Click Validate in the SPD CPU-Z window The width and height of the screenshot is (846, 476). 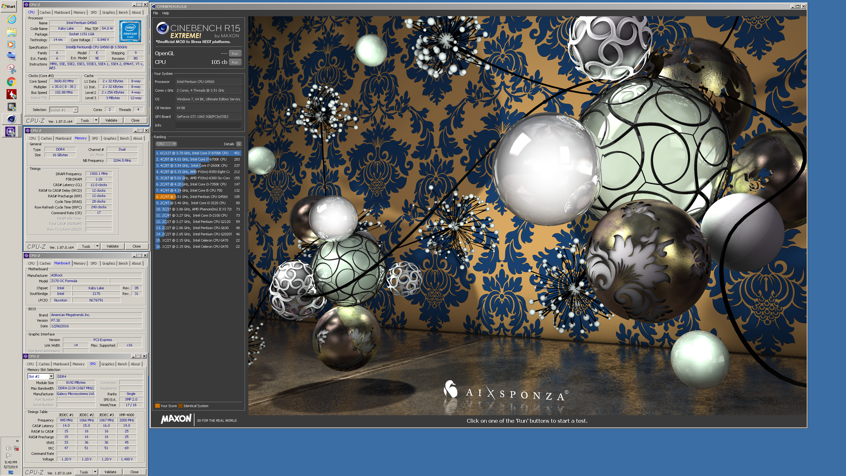[110, 472]
